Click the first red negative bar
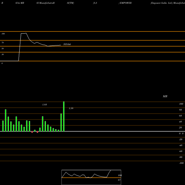This screenshot has width=185, height=185. click(32, 132)
